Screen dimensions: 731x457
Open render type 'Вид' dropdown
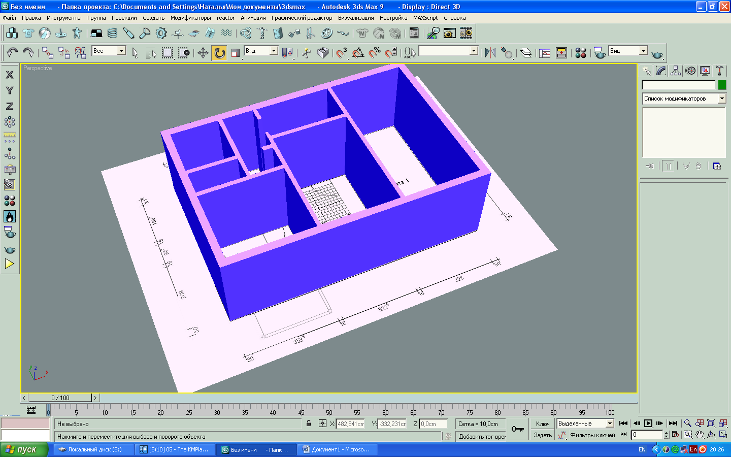click(643, 51)
